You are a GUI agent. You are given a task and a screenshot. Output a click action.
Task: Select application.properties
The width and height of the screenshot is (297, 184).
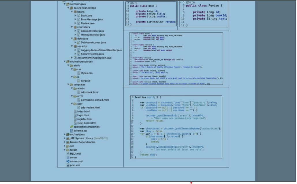click(87, 127)
